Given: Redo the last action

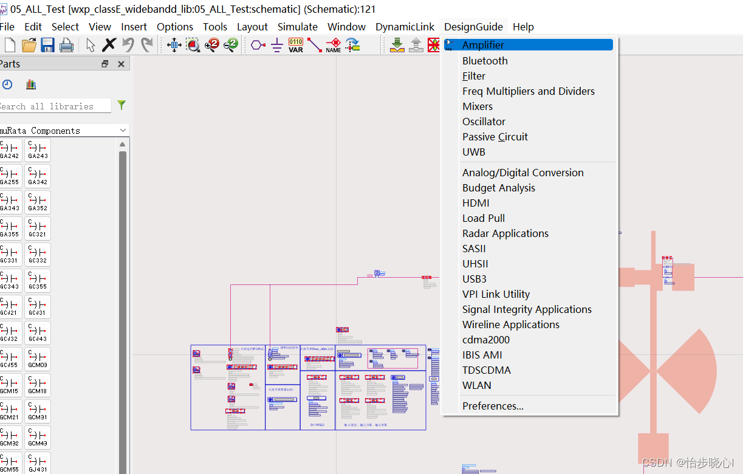Looking at the screenshot, I should click(147, 44).
